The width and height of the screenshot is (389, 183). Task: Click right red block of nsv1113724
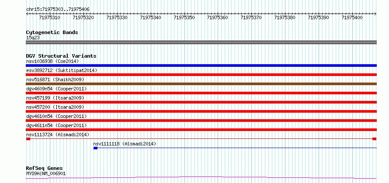click(x=375, y=139)
